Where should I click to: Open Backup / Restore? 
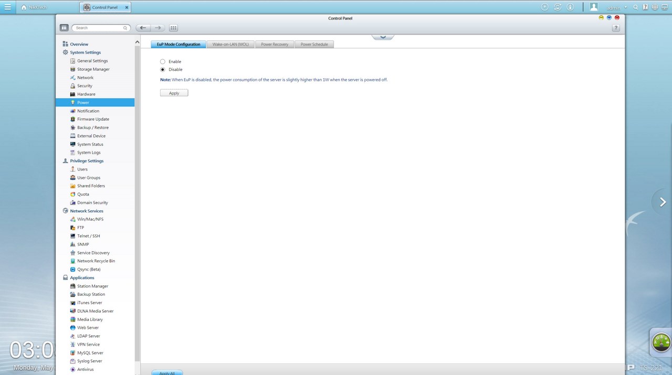(x=93, y=127)
